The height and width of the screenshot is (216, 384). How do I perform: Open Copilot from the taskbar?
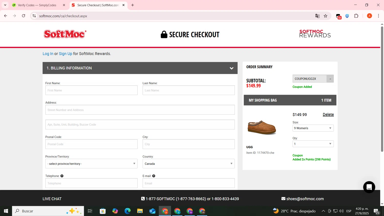[x=115, y=211]
